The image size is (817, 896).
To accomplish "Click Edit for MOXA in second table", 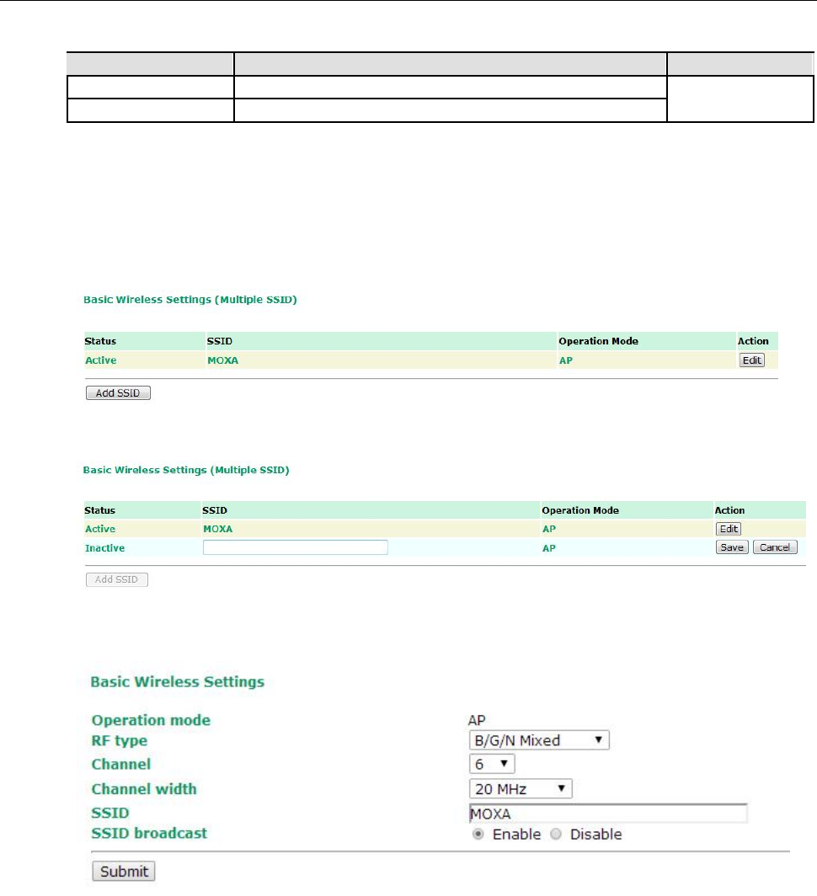I will [x=729, y=529].
